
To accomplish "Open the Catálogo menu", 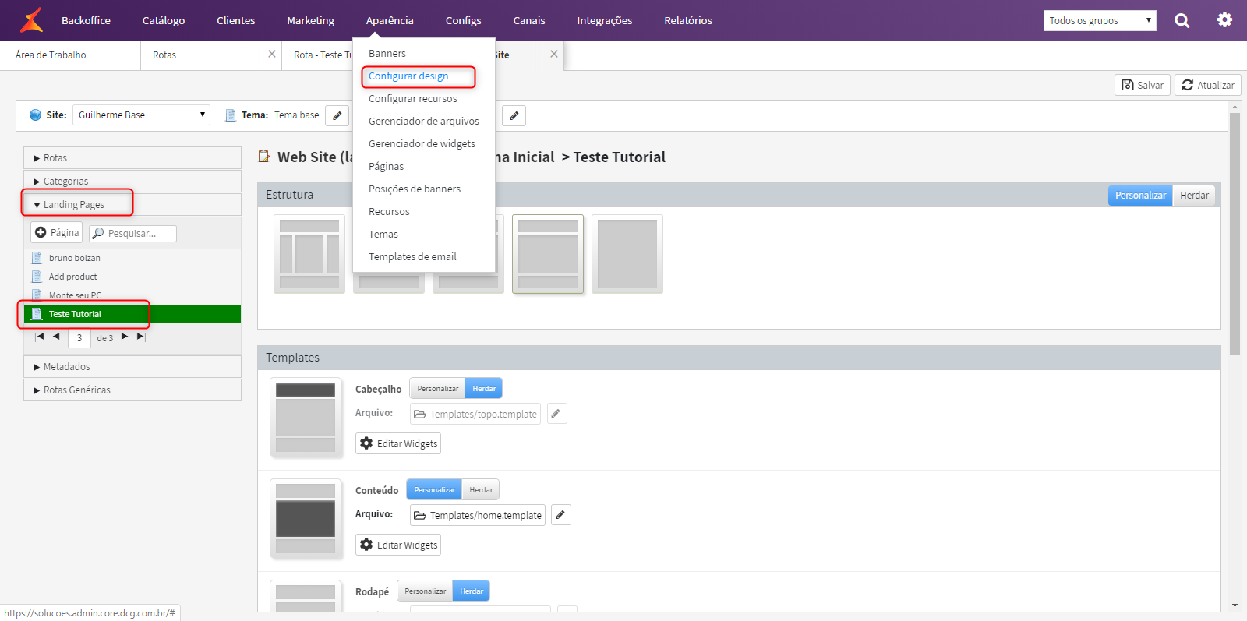I will (164, 20).
